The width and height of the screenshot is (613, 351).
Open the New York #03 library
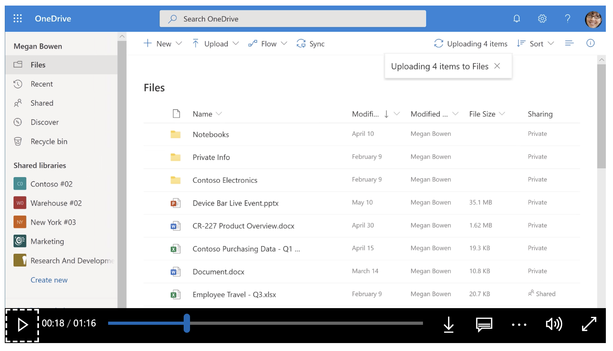coord(45,222)
